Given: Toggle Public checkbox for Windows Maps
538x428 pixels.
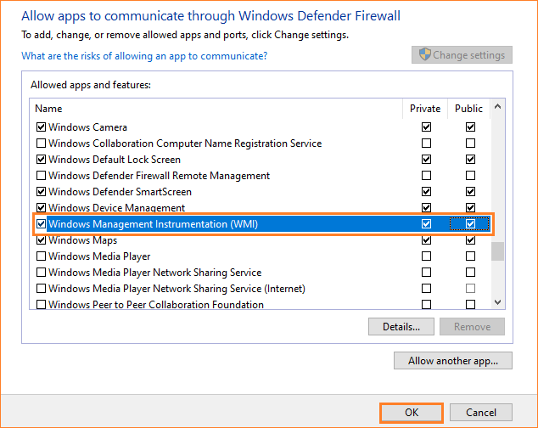Looking at the screenshot, I should 470,240.
